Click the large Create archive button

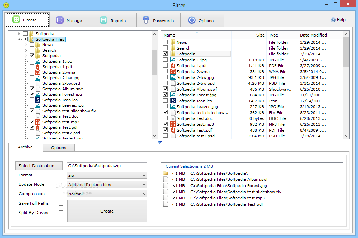[x=107, y=211]
